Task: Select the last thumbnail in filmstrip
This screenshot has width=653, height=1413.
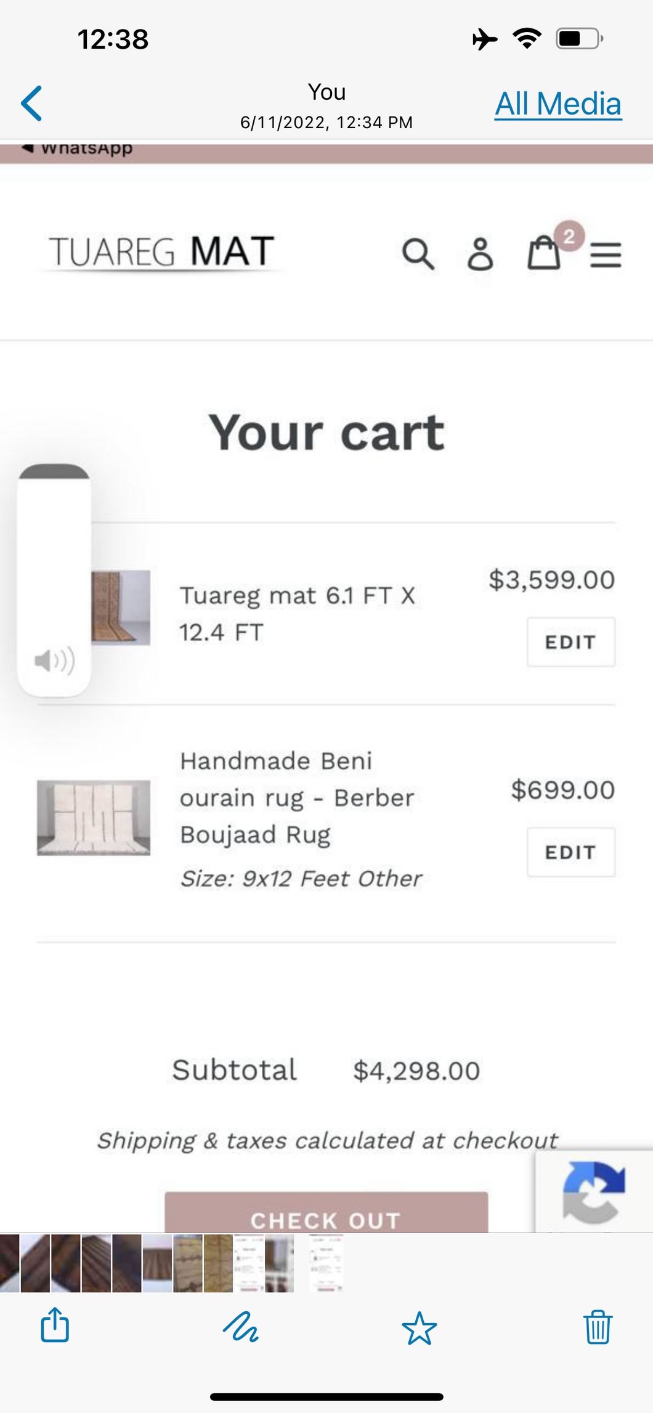Action: click(326, 1263)
